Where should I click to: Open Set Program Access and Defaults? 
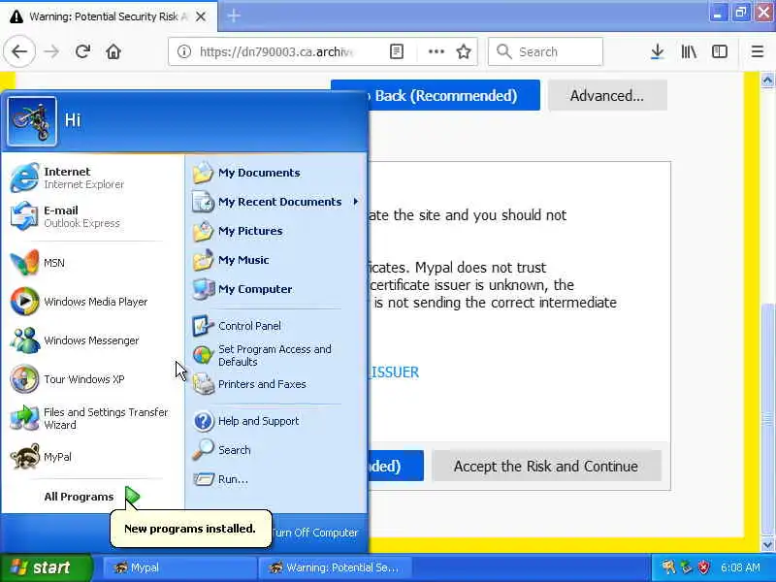coord(276,355)
